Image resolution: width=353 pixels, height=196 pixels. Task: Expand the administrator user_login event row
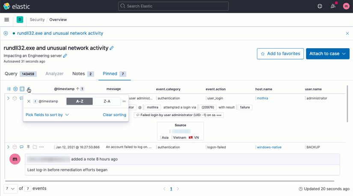click(8, 98)
